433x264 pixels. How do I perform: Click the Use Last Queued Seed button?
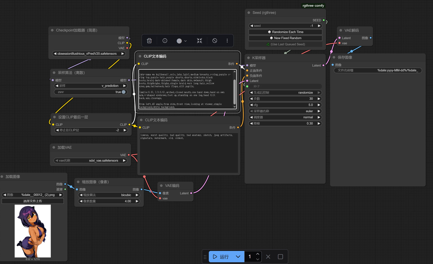click(x=285, y=44)
